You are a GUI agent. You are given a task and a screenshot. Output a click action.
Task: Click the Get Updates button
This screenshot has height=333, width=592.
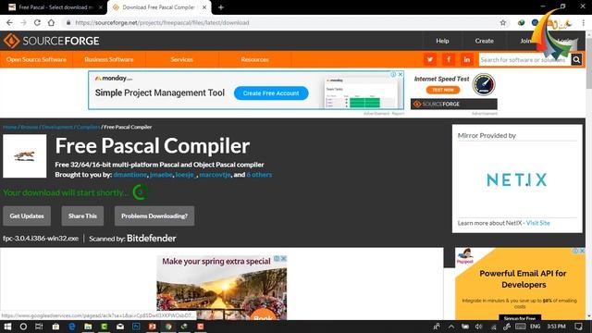[x=27, y=216]
